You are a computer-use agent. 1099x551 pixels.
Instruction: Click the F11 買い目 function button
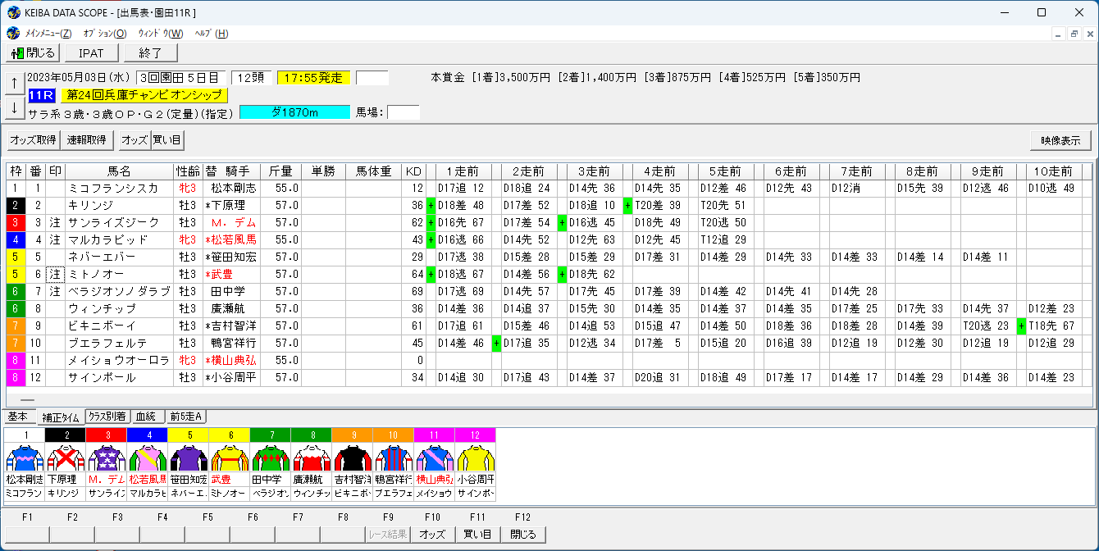(477, 534)
